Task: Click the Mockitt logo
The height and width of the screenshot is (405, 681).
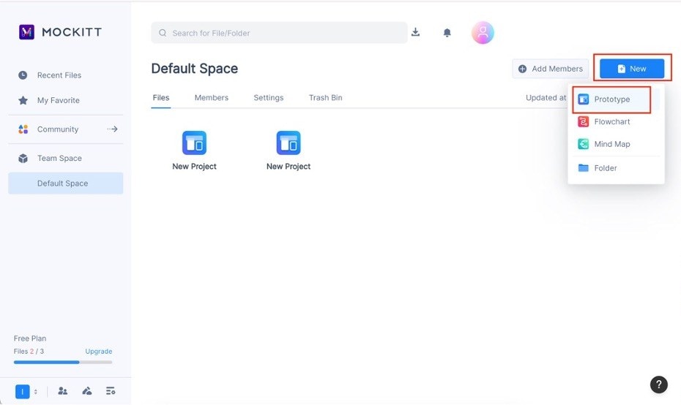Action: 60,31
